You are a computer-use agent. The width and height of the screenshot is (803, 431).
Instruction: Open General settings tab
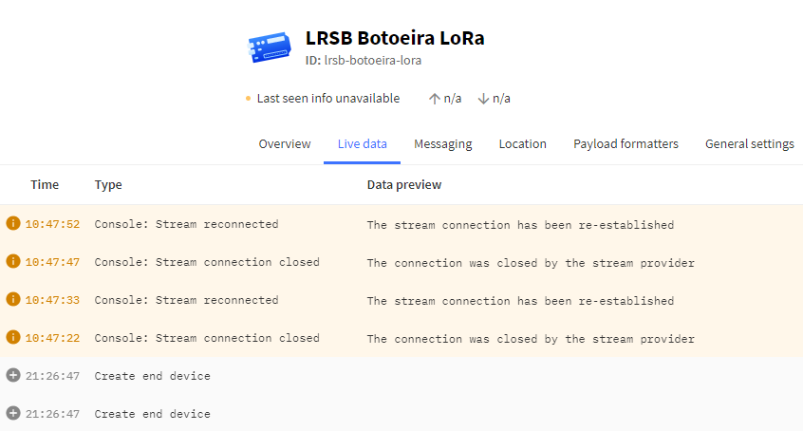point(749,144)
